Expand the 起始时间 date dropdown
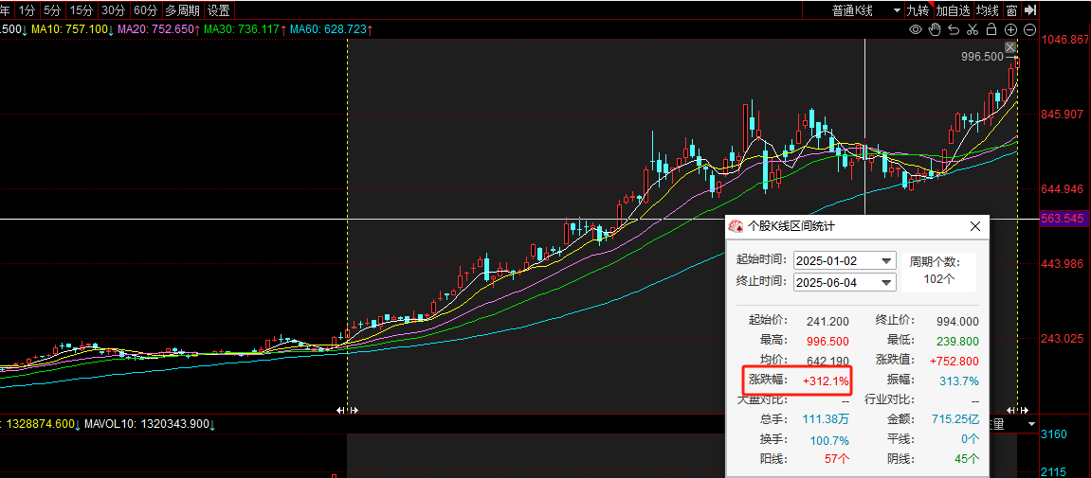Image resolution: width=1091 pixels, height=478 pixels. 886,261
